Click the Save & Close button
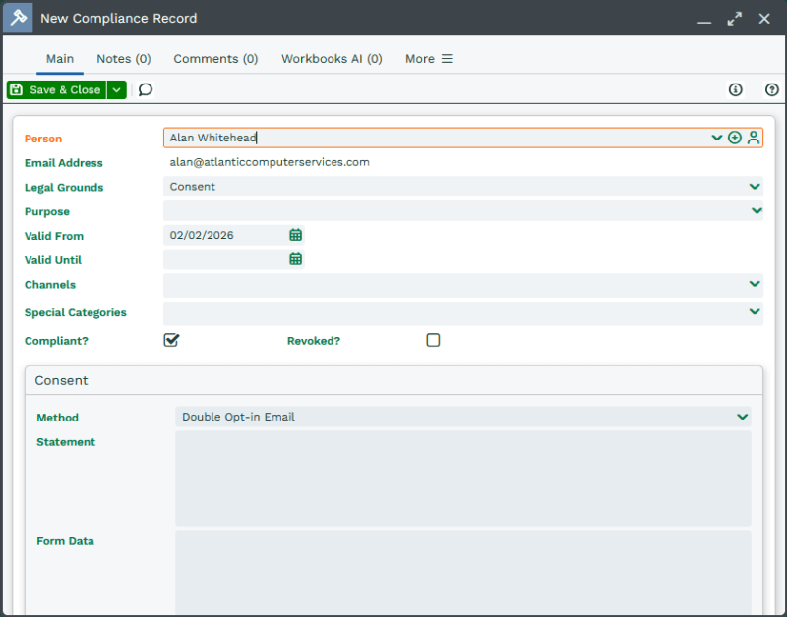The height and width of the screenshot is (617, 787). (x=56, y=89)
